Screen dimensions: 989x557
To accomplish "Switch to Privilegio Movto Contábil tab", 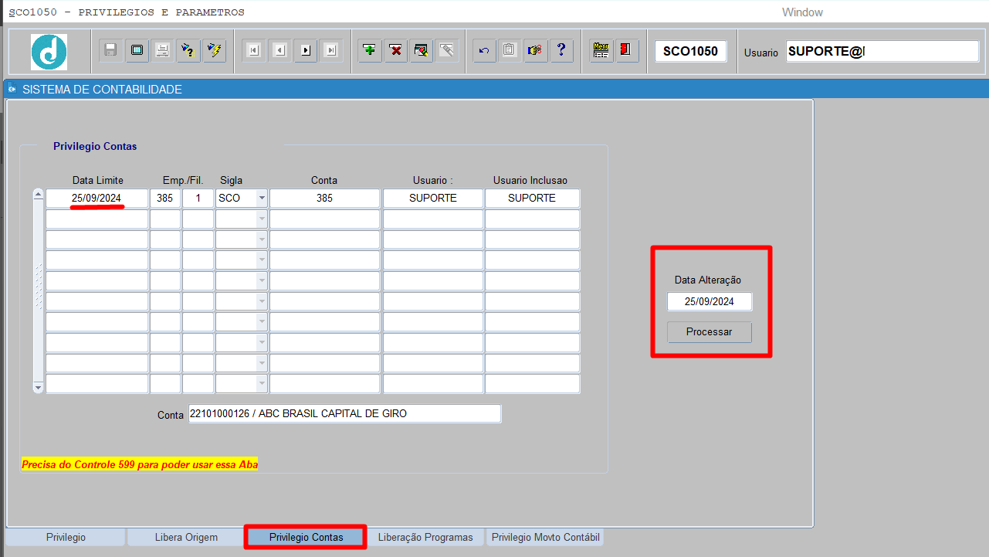I will (545, 537).
